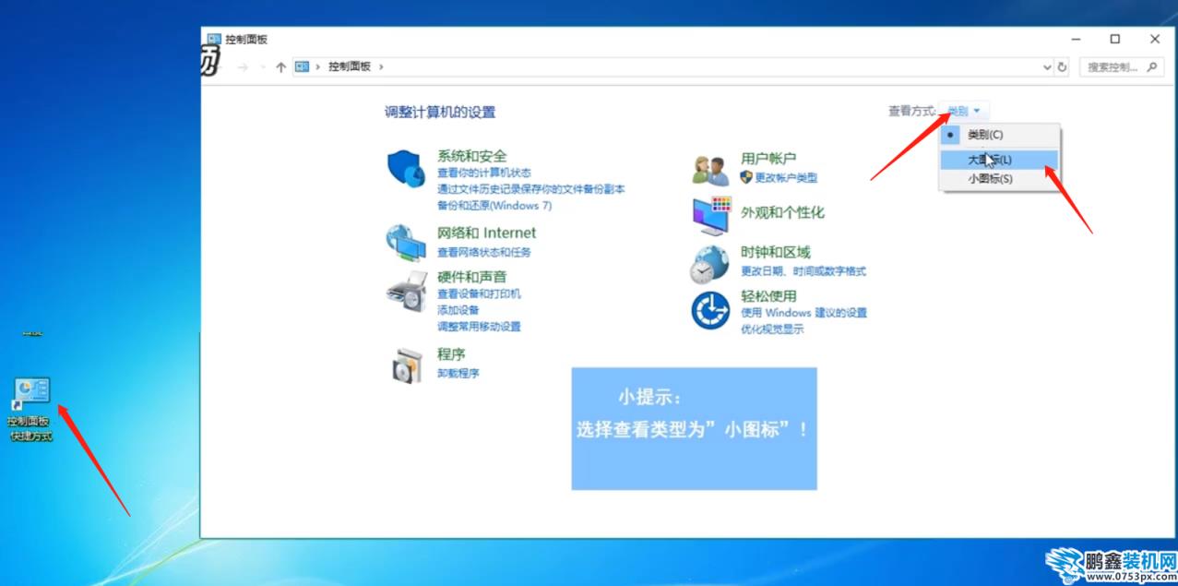
Task: Click 查看你的计算机状态 link
Action: click(484, 173)
